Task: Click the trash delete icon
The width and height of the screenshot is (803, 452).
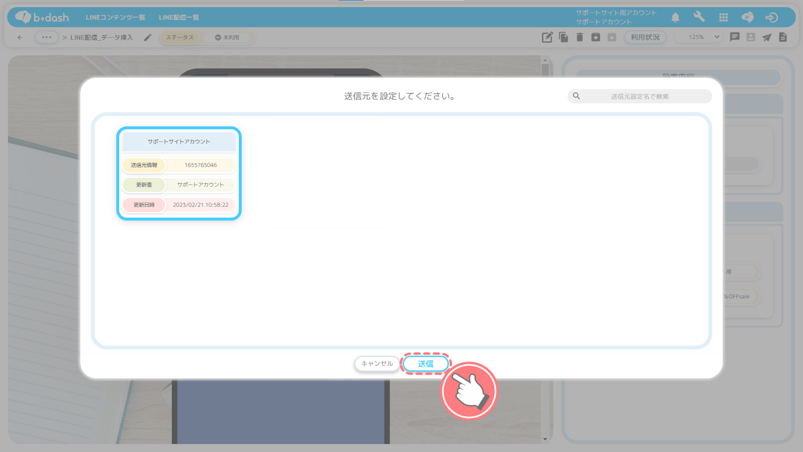Action: coord(579,37)
